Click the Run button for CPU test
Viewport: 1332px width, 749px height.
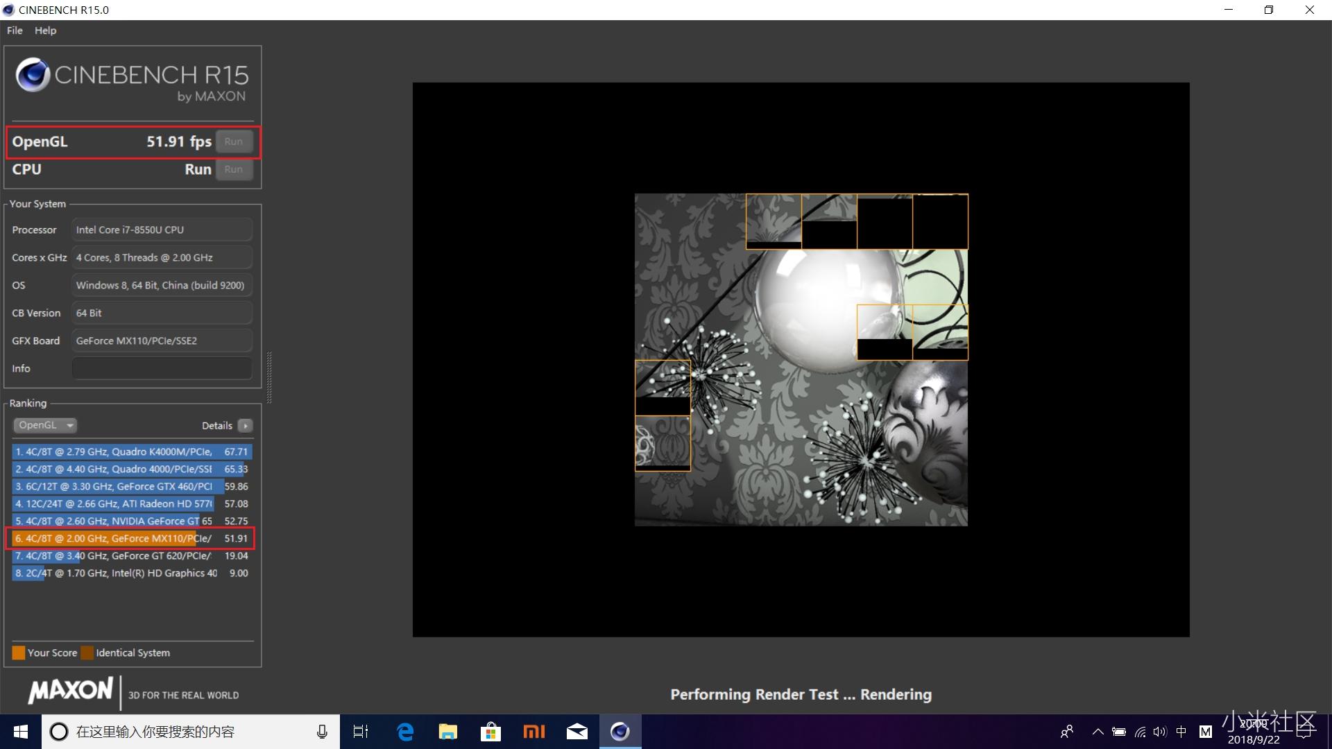[x=234, y=169]
